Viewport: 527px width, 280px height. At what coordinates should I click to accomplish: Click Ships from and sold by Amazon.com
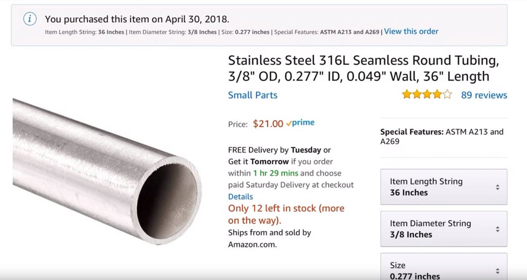click(x=269, y=238)
